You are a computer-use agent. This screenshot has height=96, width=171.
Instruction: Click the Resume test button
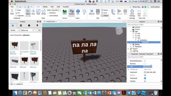tap(119, 12)
